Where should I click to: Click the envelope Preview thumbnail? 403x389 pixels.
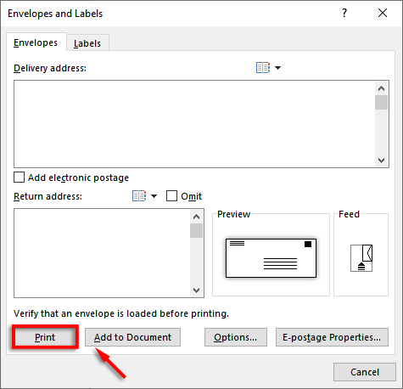click(271, 258)
